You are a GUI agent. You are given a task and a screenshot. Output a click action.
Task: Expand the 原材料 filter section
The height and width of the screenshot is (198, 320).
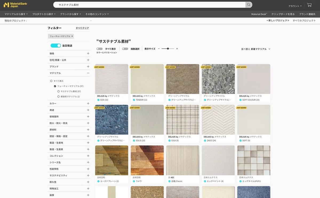click(x=69, y=130)
